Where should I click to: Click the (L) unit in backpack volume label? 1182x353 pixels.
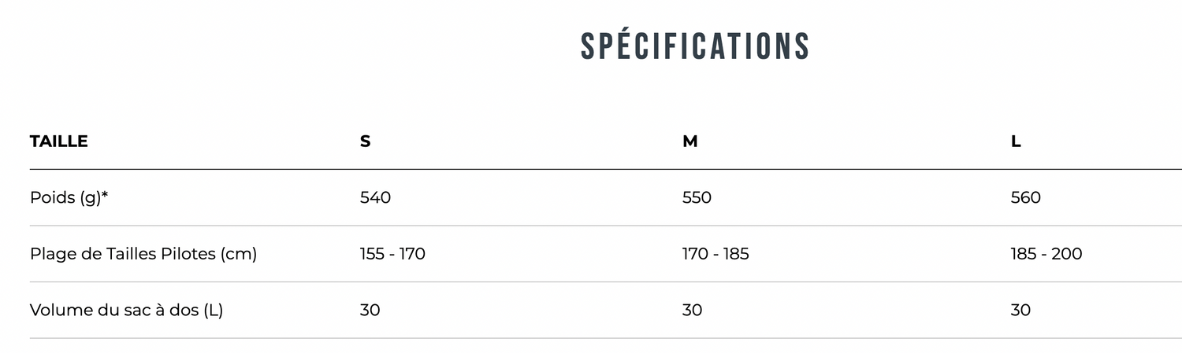[213, 310]
